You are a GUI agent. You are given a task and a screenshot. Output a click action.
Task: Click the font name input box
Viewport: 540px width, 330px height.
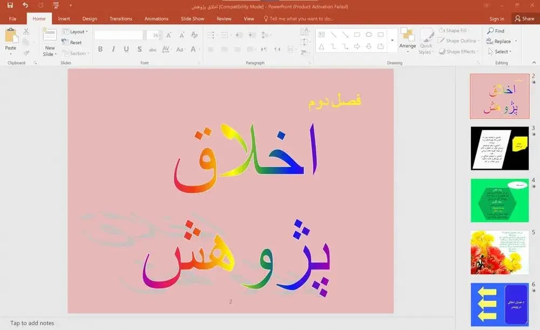118,35
